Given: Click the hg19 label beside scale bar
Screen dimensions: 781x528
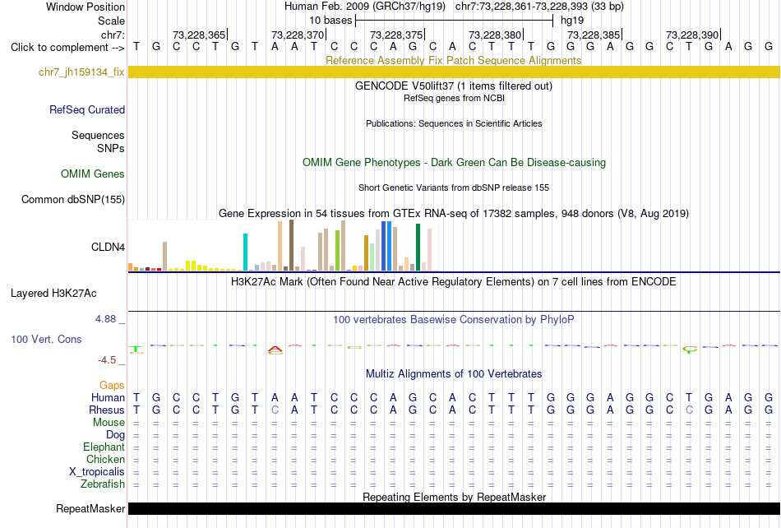Looking at the screenshot, I should tap(572, 21).
